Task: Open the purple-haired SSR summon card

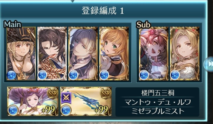Action: click(x=33, y=101)
